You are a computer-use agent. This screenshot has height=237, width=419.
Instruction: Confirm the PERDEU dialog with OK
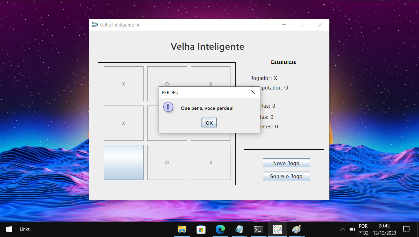click(209, 123)
